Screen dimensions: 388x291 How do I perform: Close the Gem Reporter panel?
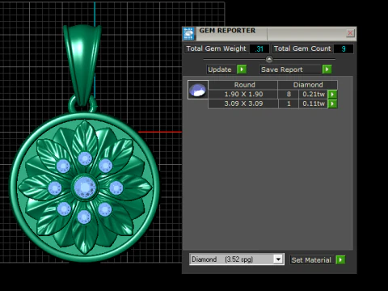[x=350, y=33]
